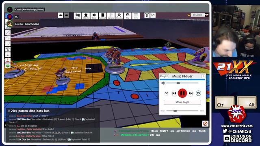Click Cobalt player avatar
Viewport: 260px width, 146px height.
tap(10, 9)
